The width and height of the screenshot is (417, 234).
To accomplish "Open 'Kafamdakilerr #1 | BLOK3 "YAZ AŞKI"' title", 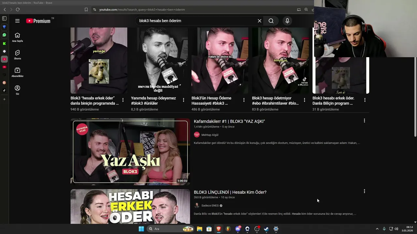I will click(x=229, y=121).
